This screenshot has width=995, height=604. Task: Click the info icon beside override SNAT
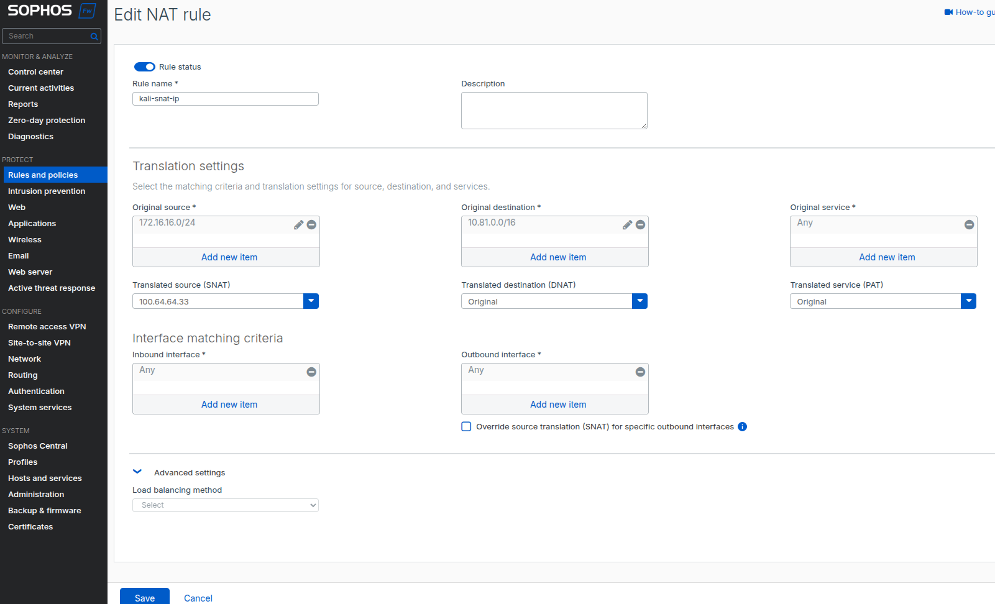point(742,426)
